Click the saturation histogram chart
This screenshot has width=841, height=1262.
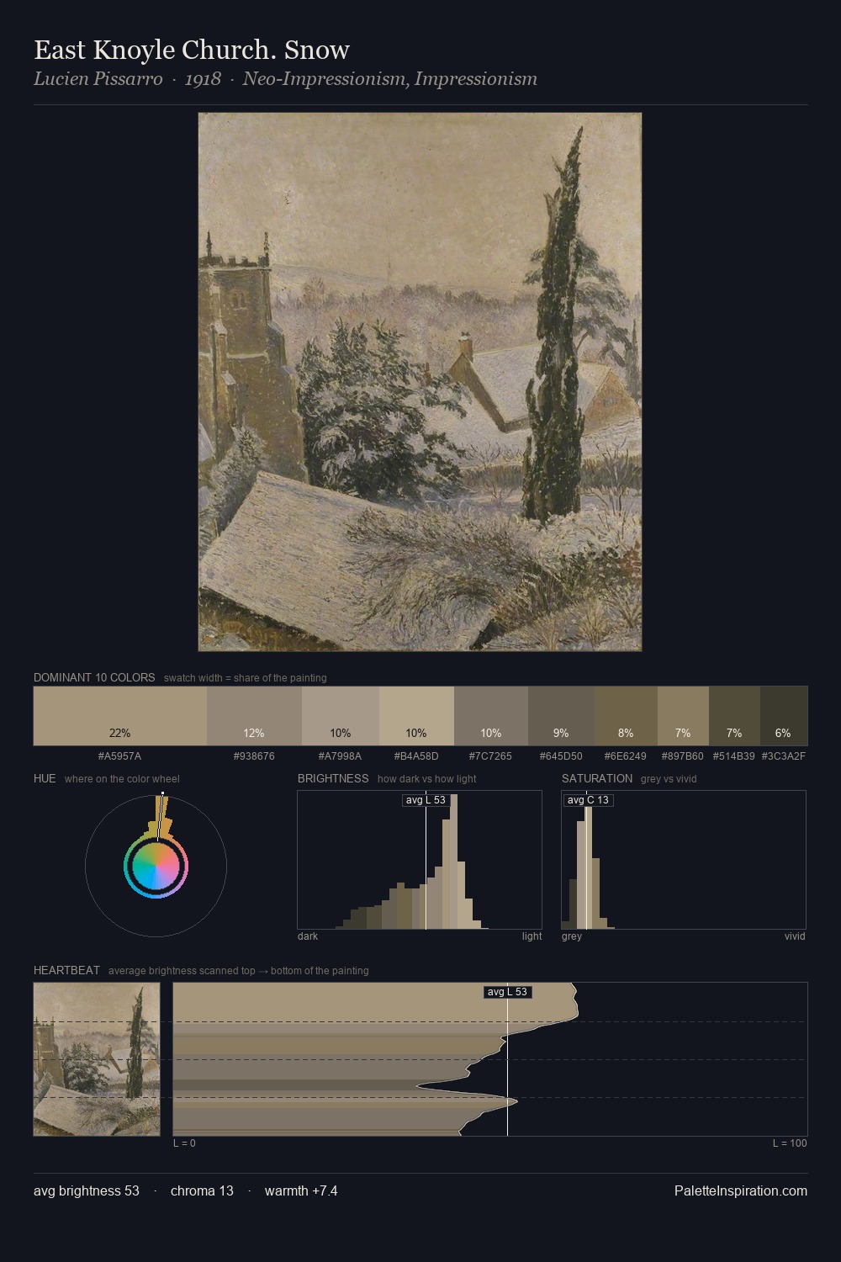[x=684, y=860]
